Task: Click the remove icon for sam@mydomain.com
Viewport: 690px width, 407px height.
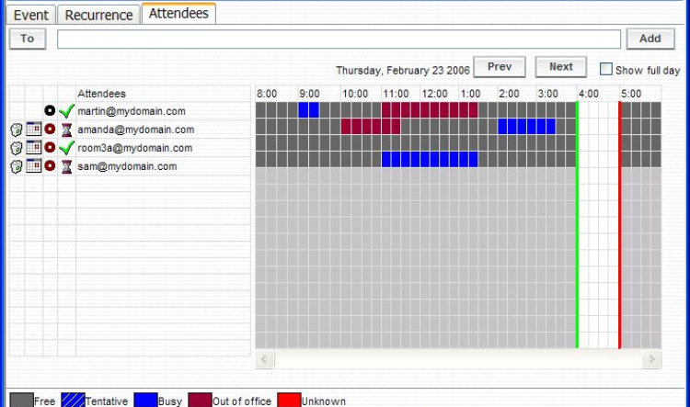Action: (x=17, y=166)
